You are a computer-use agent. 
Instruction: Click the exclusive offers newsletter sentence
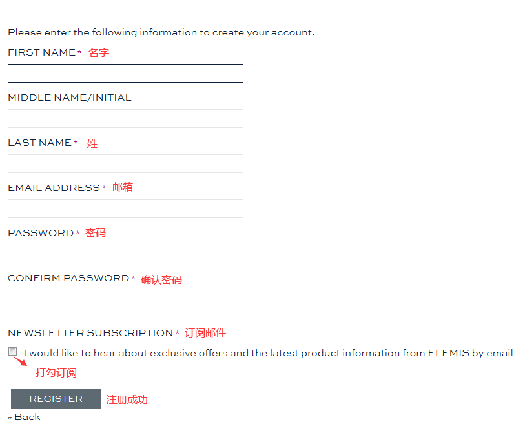[x=268, y=353]
